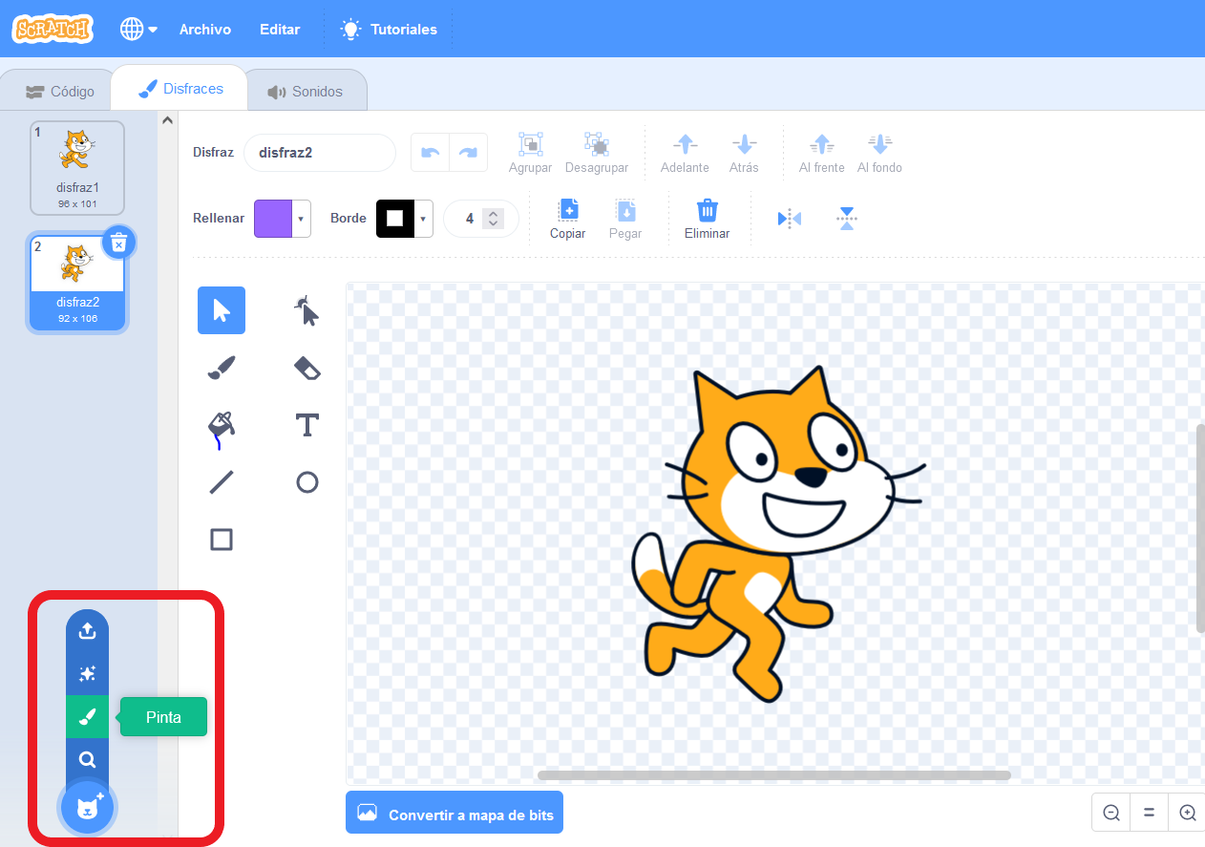The height and width of the screenshot is (847, 1205).
Task: Delete the disfraz2 costume with trash icon
Action: [118, 244]
